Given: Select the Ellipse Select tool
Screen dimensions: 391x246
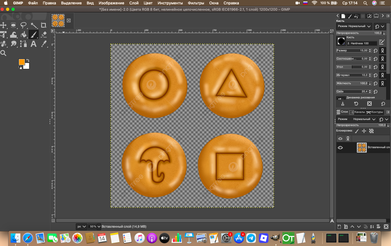Looking at the screenshot, I should pos(13,25).
